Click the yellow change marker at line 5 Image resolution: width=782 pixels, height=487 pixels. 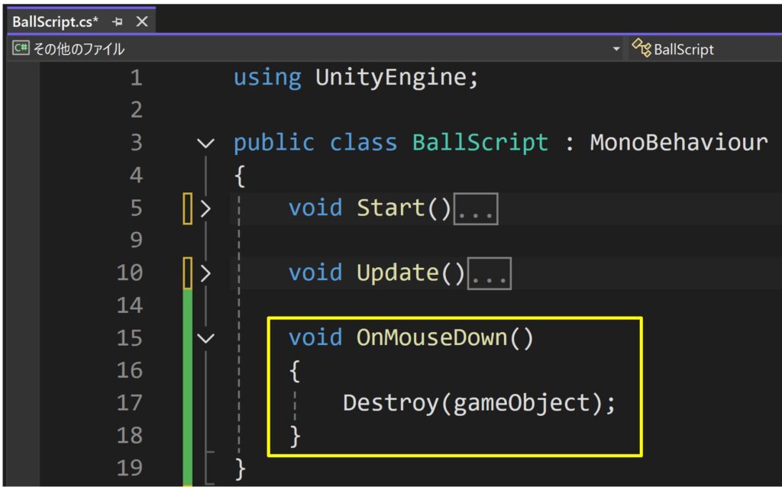coord(187,208)
